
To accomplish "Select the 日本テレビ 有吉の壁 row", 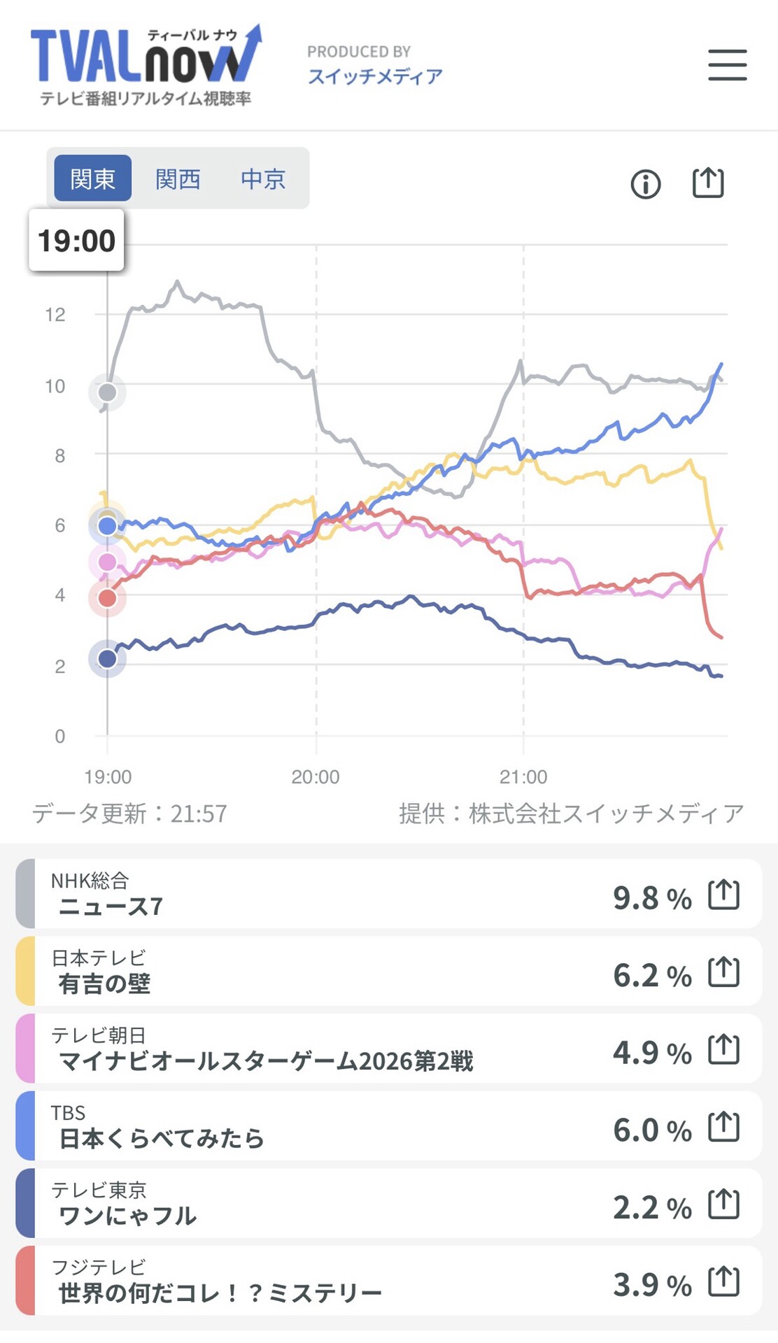I will click(x=389, y=972).
